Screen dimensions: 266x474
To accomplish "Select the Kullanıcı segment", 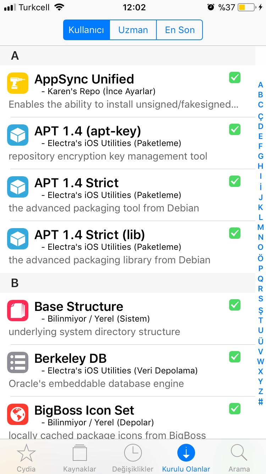I will pos(86,30).
